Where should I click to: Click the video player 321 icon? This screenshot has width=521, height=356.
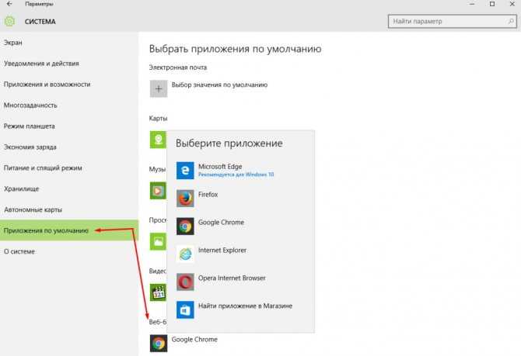[x=158, y=292]
